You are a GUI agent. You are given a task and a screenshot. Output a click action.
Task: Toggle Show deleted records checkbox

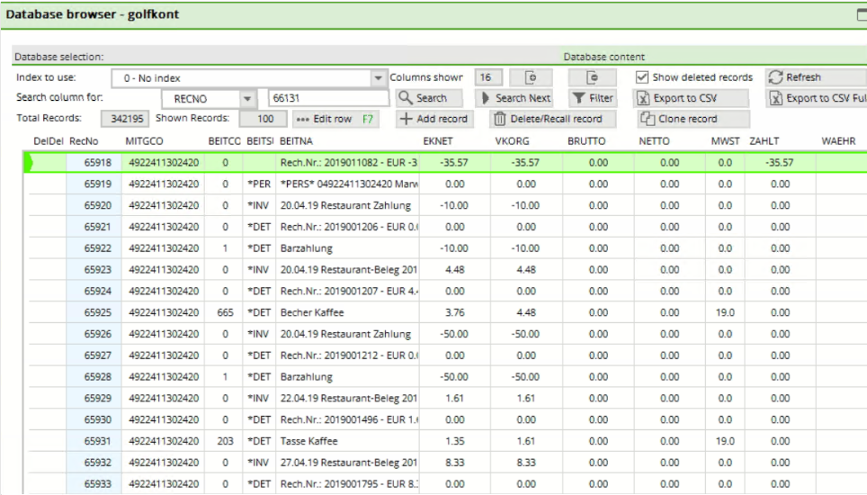click(642, 77)
